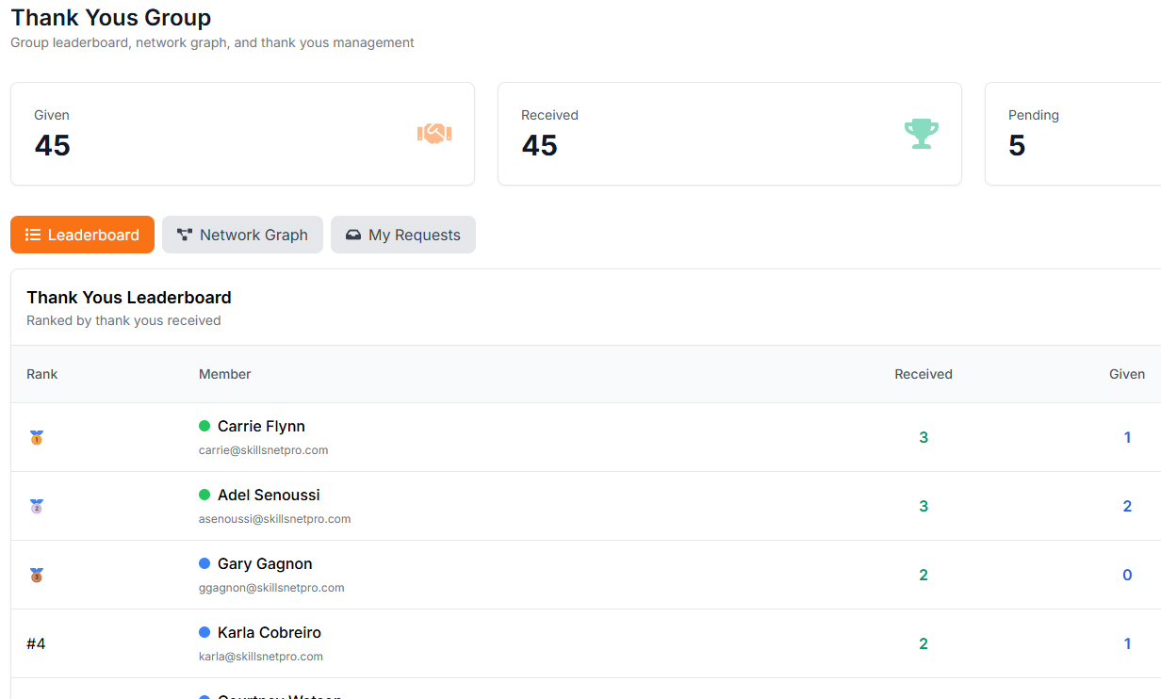This screenshot has height=699, width=1161.
Task: Click the bronze medal rank icon
Action: click(x=37, y=576)
